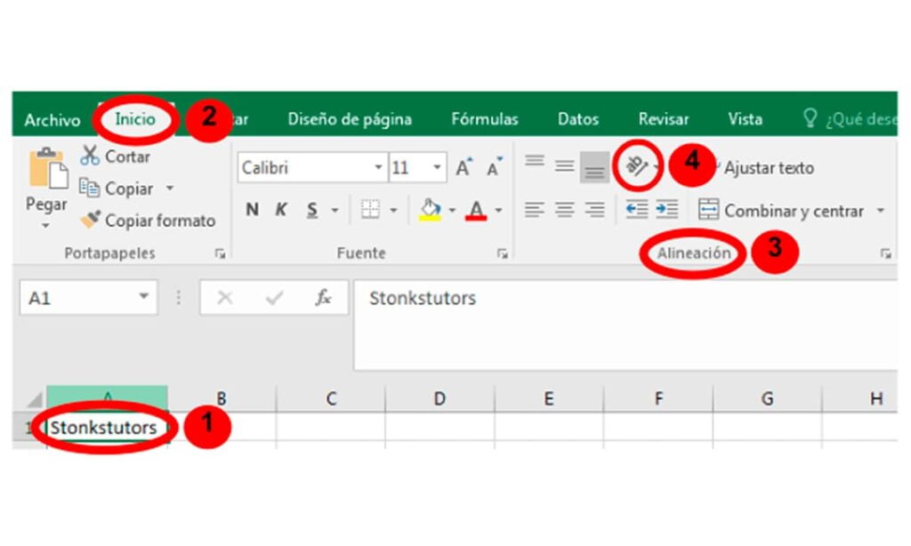
Task: Apply red font color A
Action: click(476, 210)
